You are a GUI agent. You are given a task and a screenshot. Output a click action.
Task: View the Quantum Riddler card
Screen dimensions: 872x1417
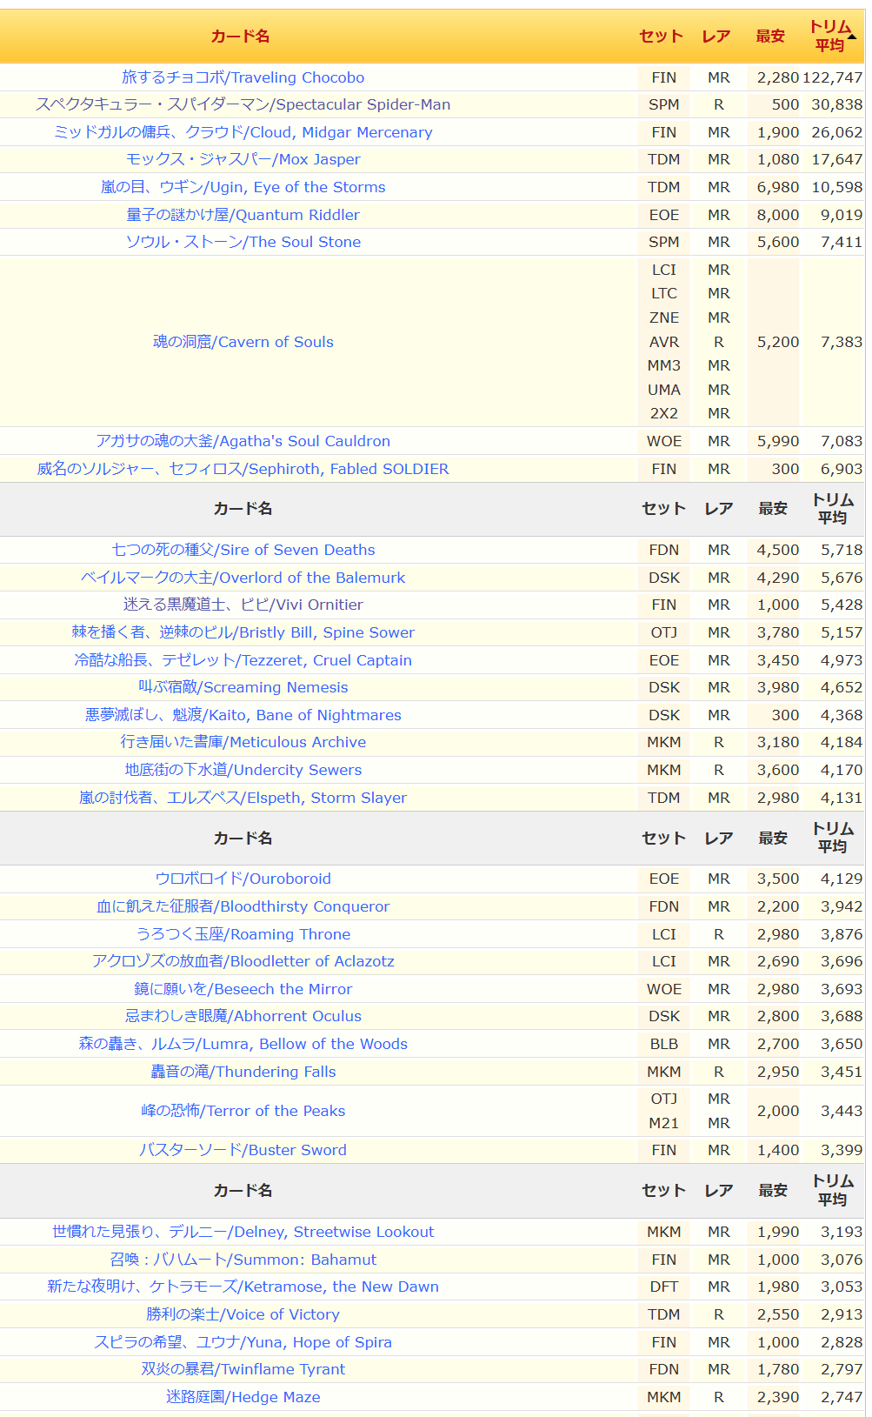point(243,215)
